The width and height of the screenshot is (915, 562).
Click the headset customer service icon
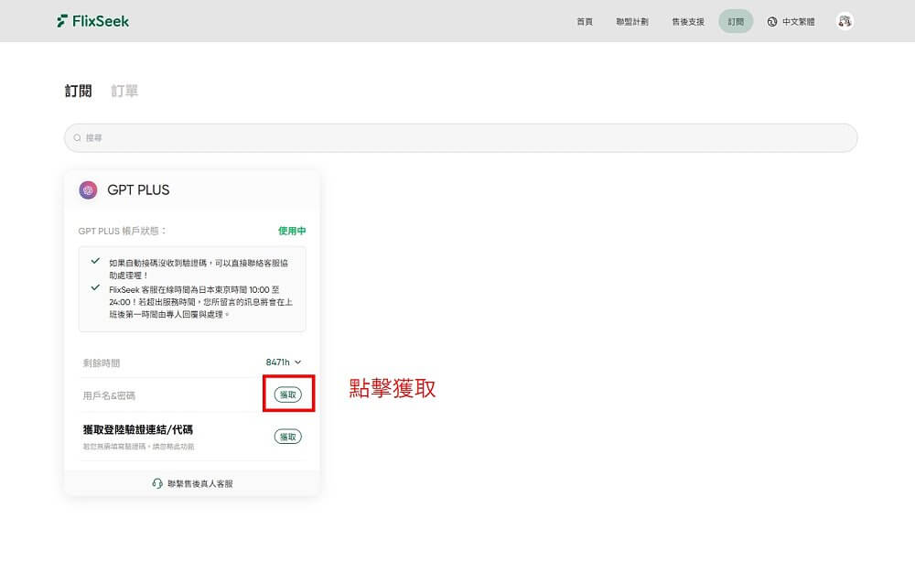pos(157,483)
